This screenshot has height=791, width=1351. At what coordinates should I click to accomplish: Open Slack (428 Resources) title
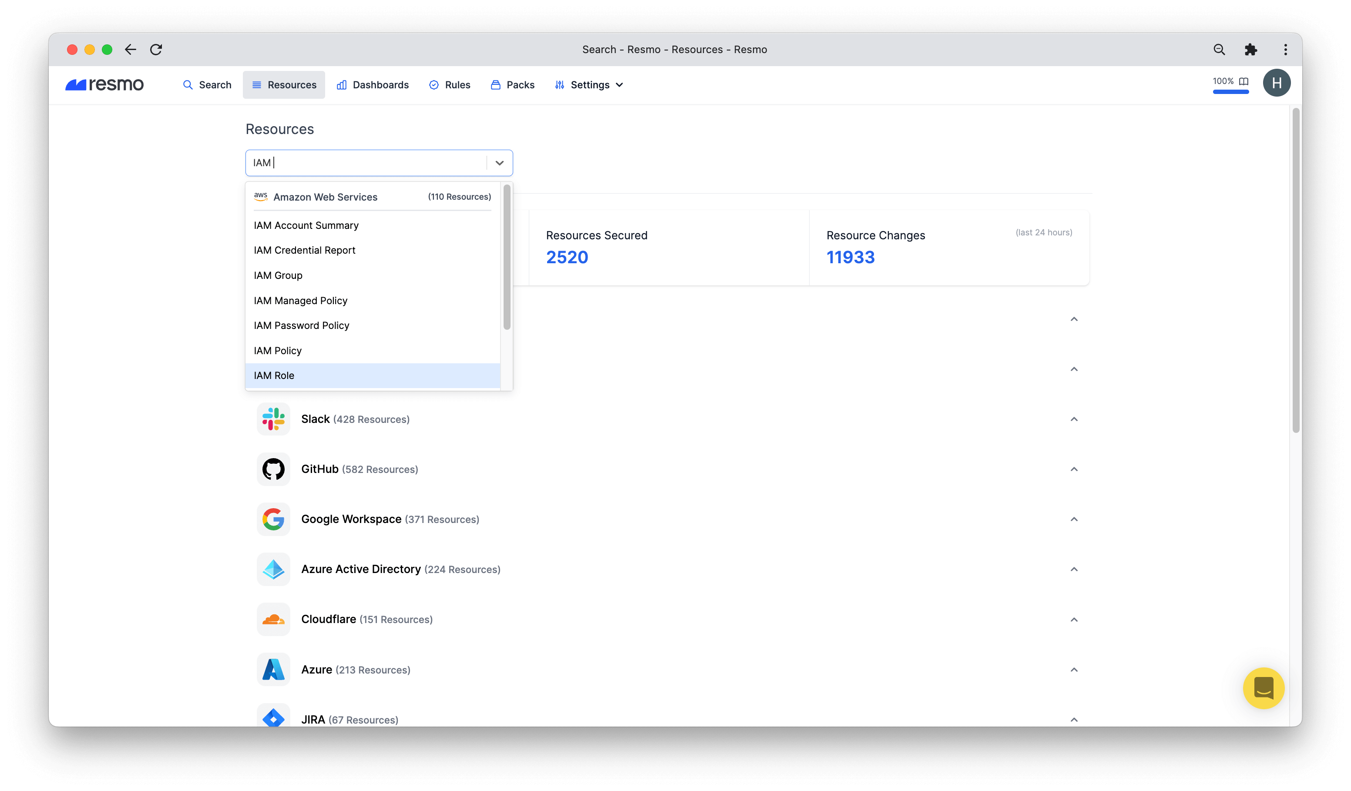355,419
